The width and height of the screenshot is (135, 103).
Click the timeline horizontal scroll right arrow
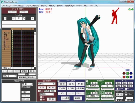pyautogui.click(x=33, y=68)
